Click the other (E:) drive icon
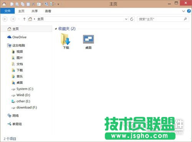This screenshot has width=192, height=142. coord(13,101)
